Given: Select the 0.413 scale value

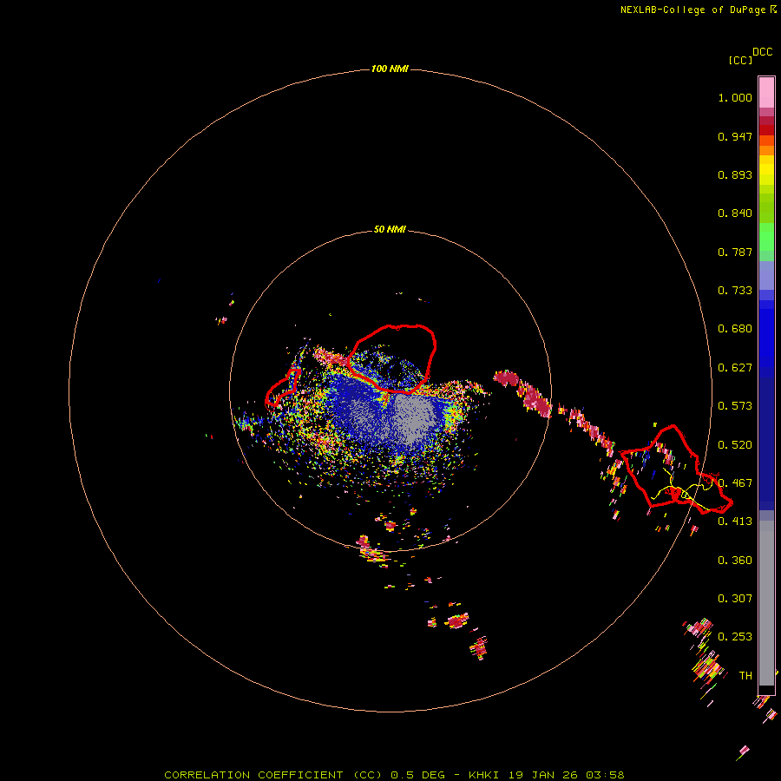Looking at the screenshot, I should coord(735,522).
